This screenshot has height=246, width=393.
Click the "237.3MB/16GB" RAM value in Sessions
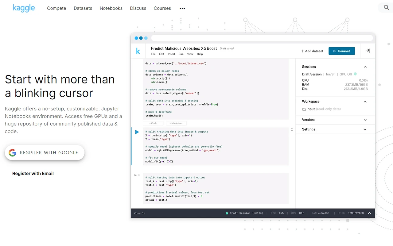click(356, 85)
